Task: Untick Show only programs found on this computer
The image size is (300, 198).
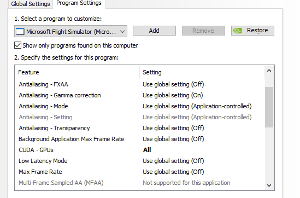Action: (x=17, y=45)
